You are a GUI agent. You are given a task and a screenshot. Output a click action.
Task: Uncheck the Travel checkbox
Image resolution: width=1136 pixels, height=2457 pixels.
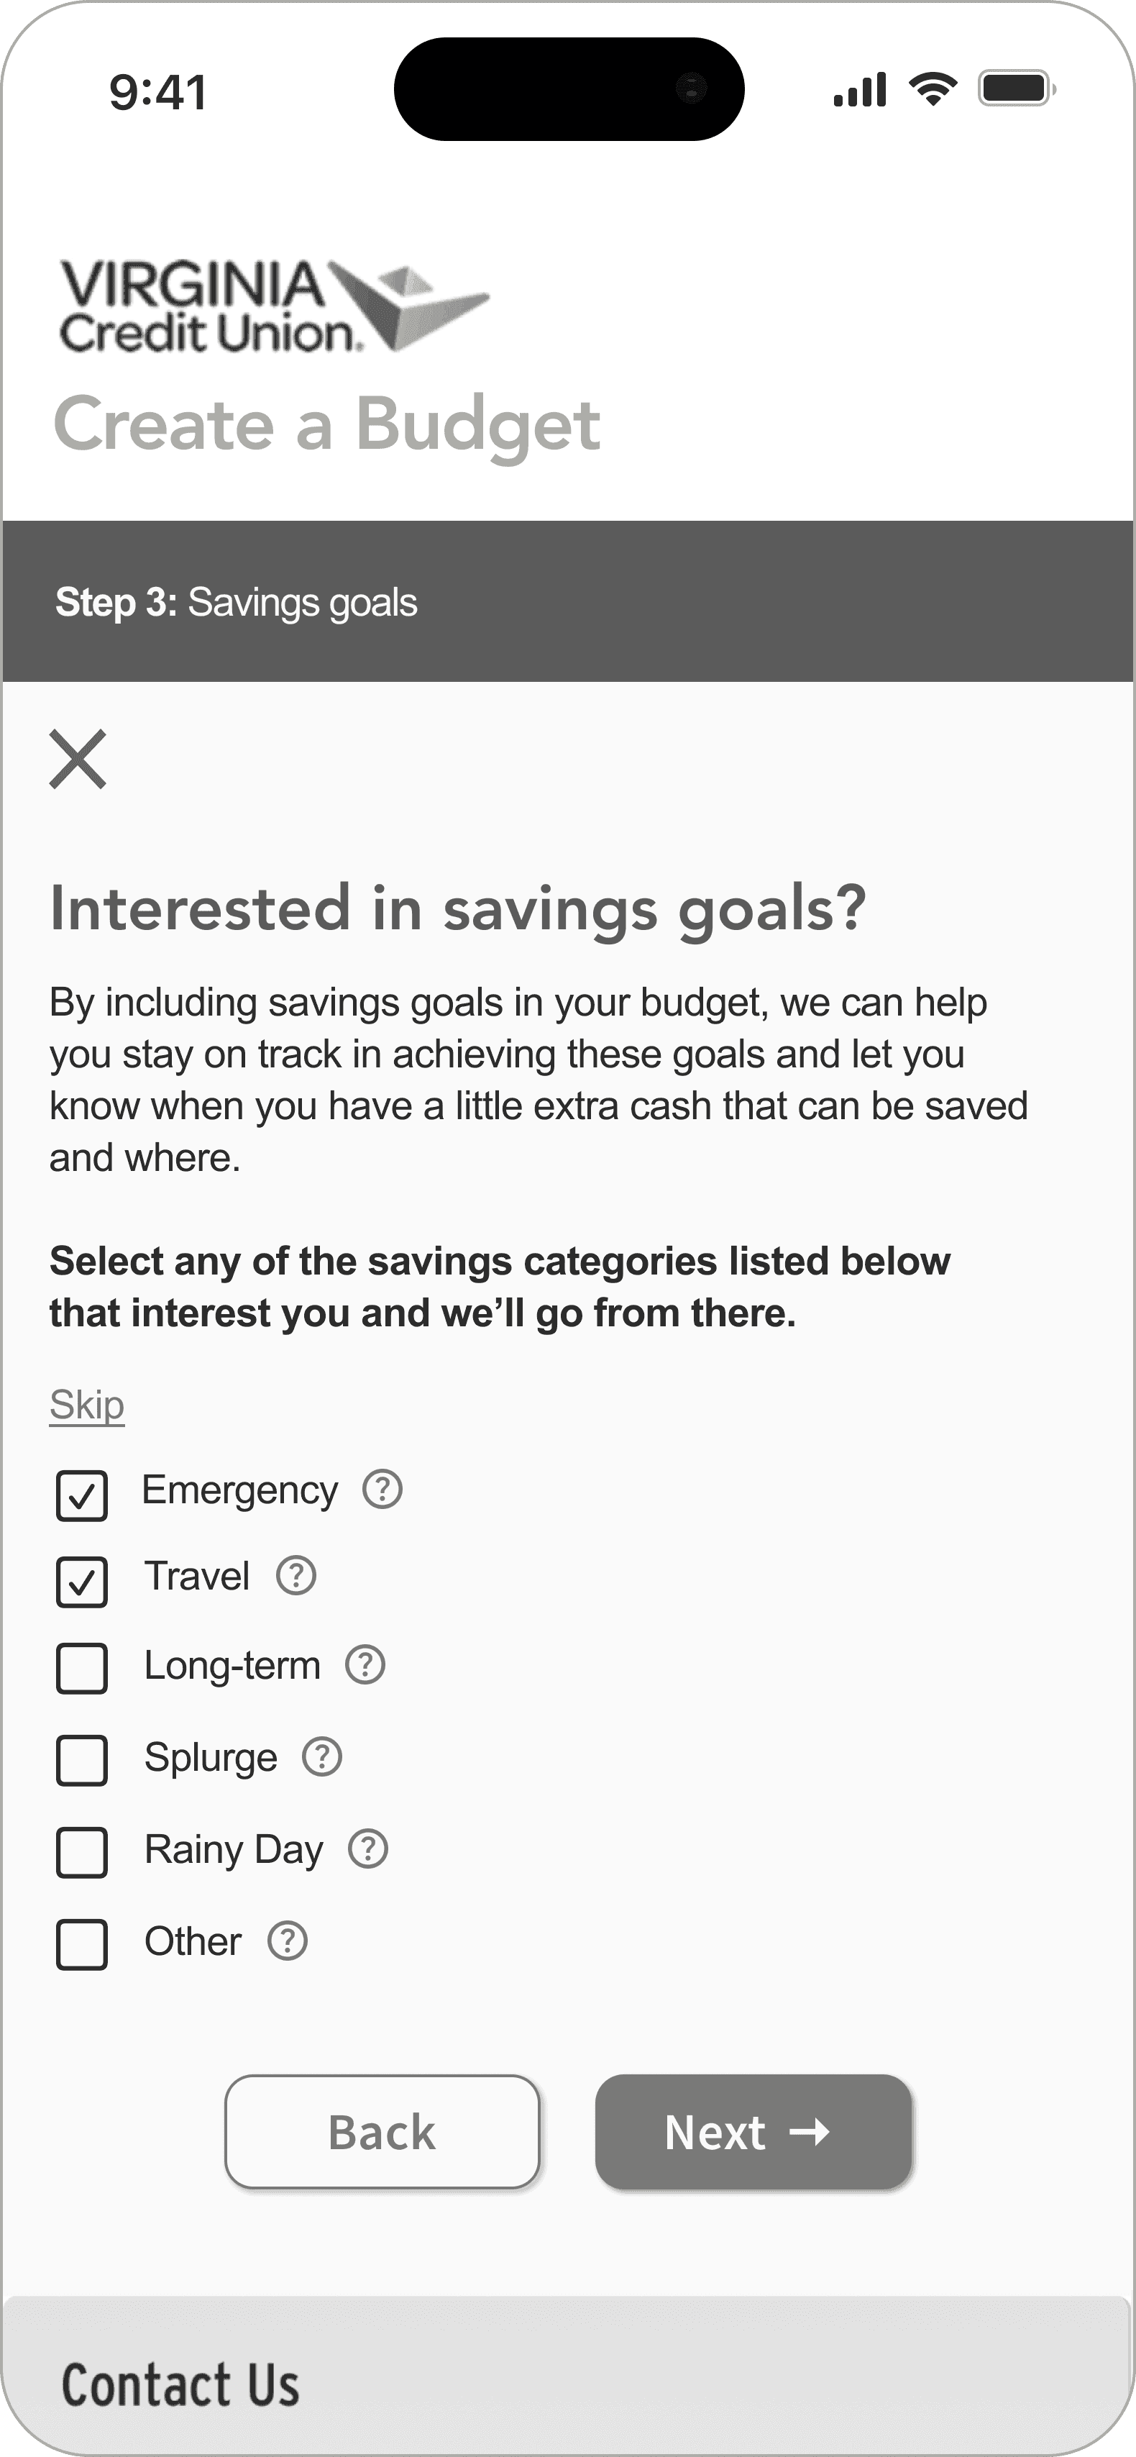(x=82, y=1582)
